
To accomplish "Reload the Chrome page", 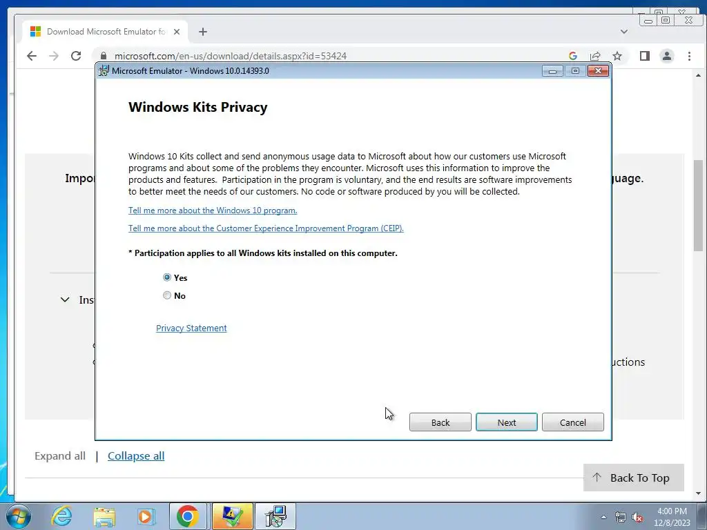I will 76,56.
